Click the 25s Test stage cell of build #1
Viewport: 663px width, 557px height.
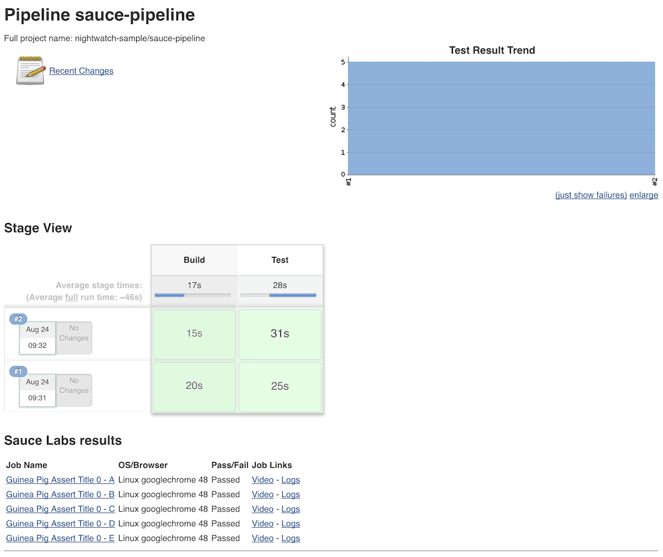[x=280, y=386]
